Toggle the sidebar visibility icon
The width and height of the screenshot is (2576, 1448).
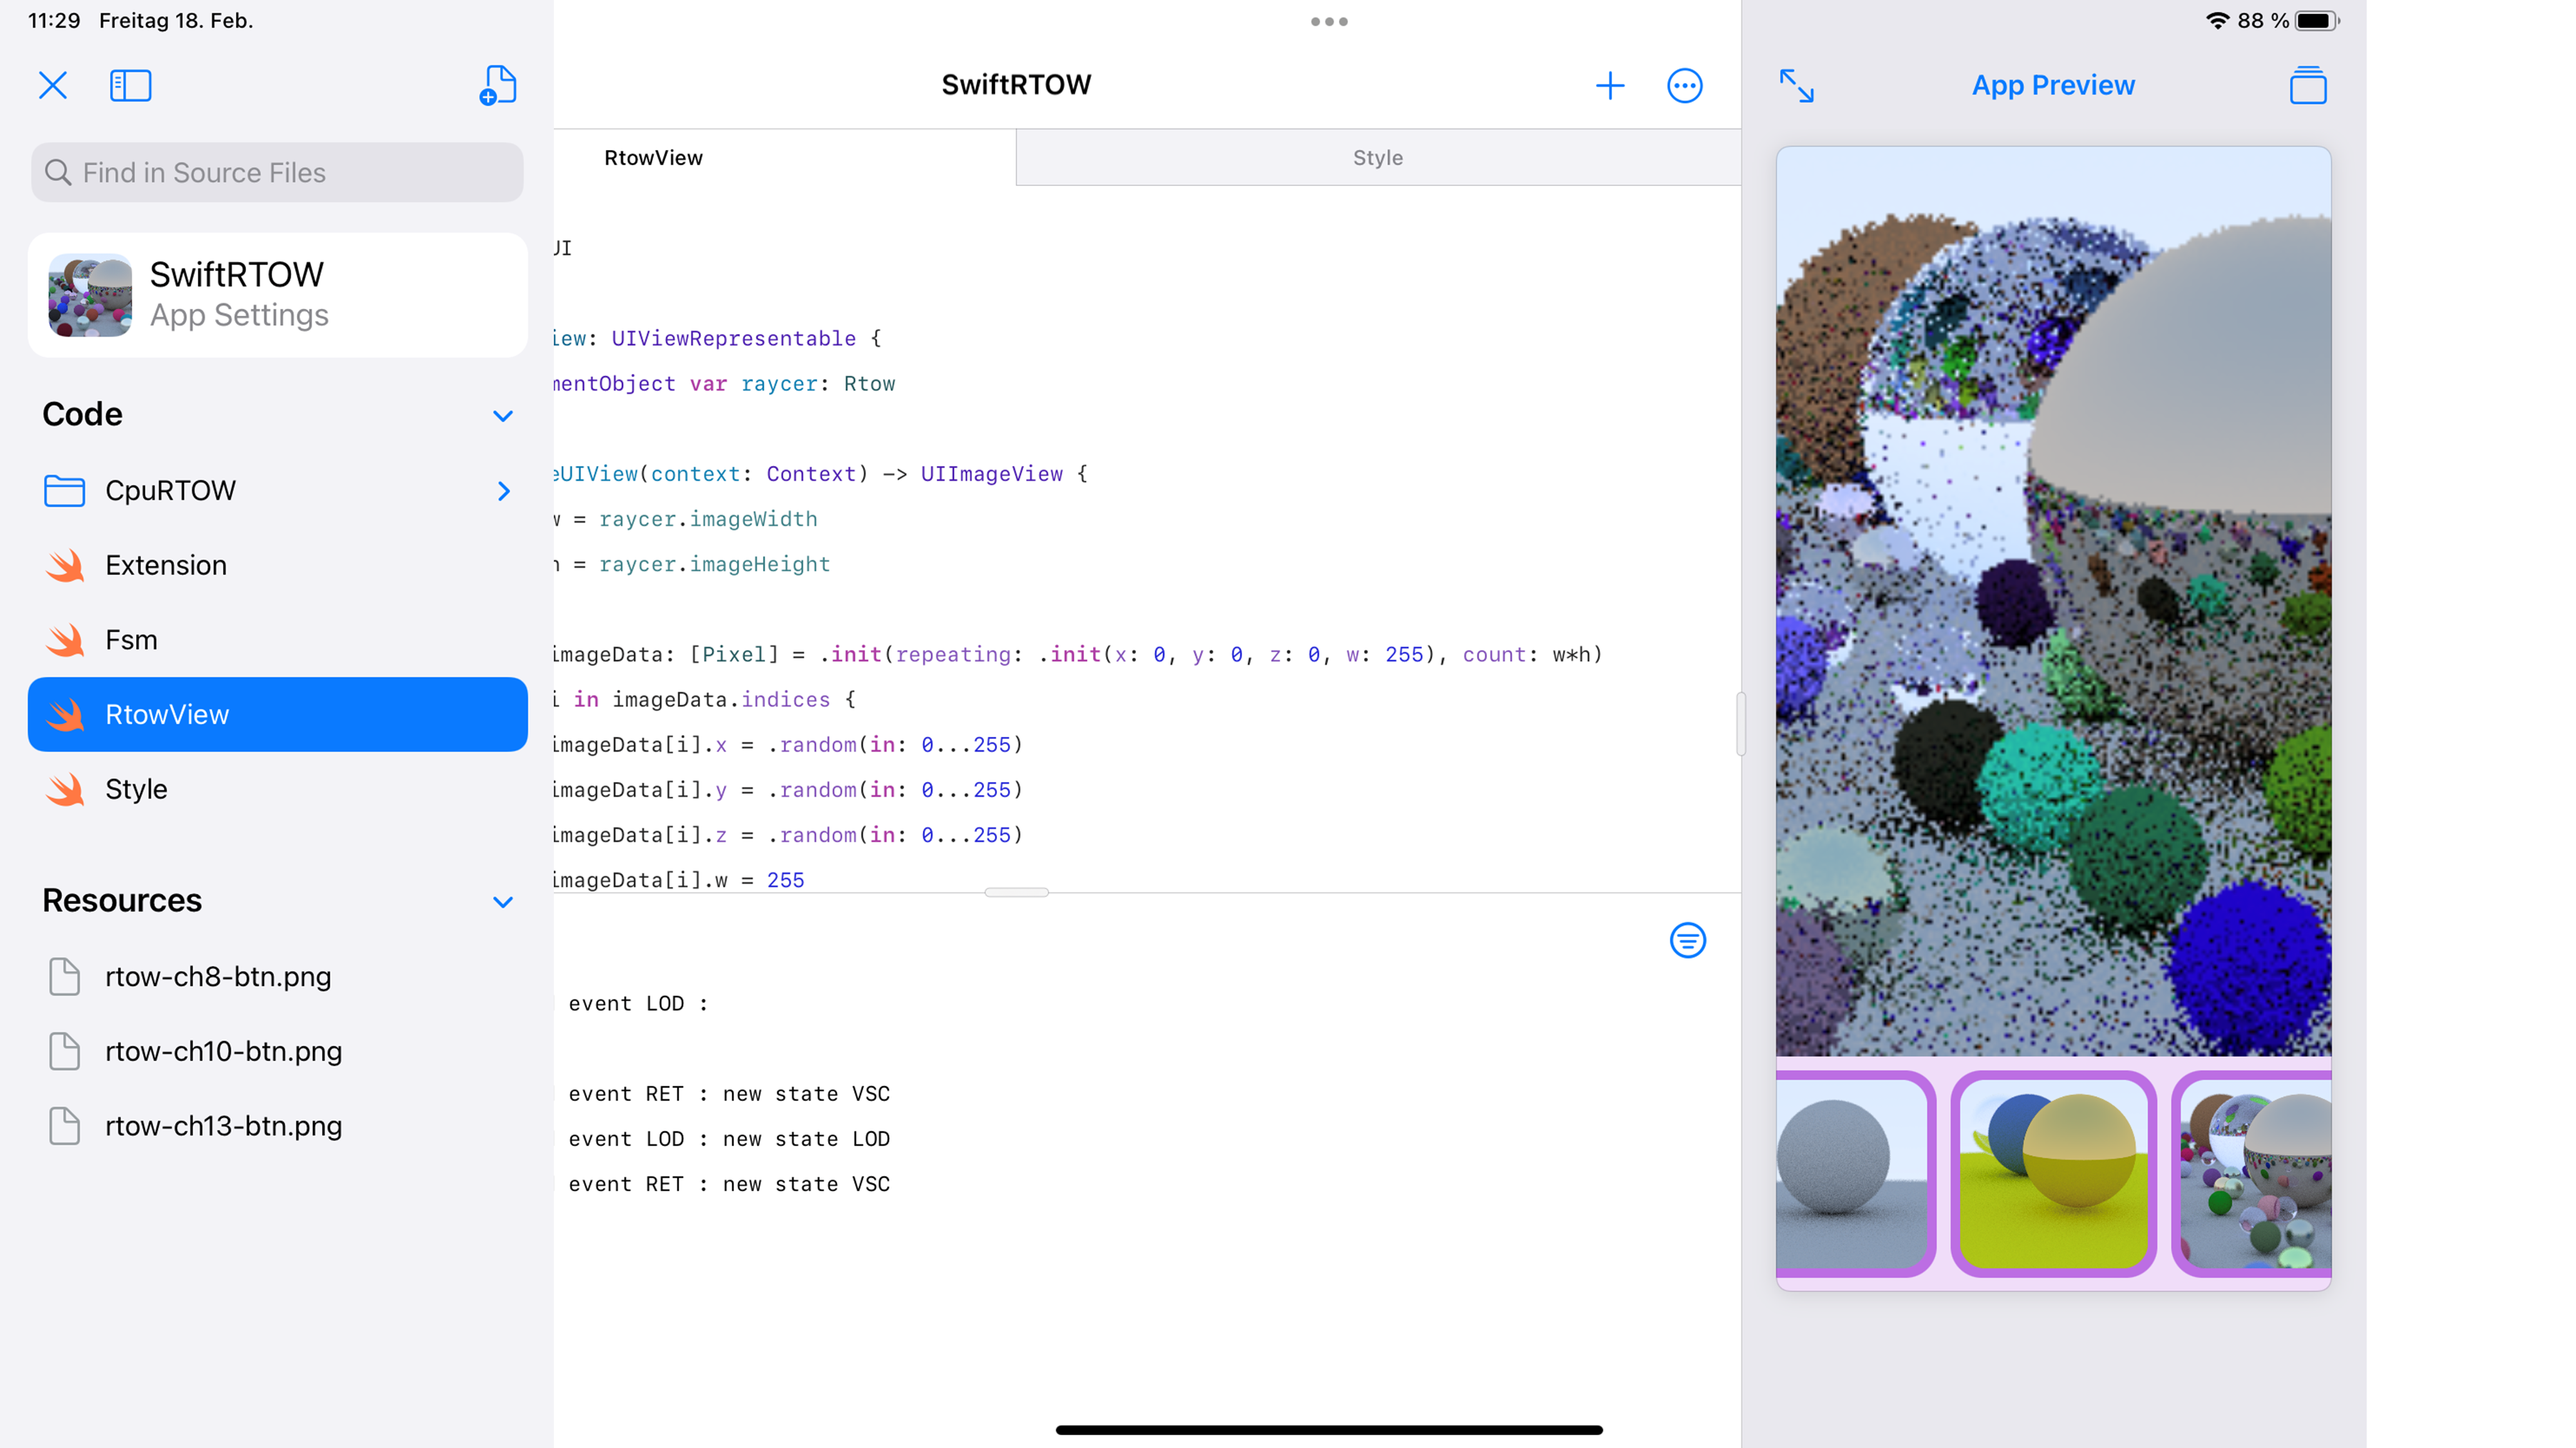tap(130, 86)
